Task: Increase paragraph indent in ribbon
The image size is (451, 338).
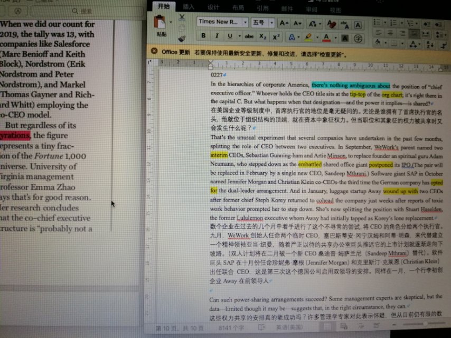Action: pyautogui.click(x=438, y=24)
